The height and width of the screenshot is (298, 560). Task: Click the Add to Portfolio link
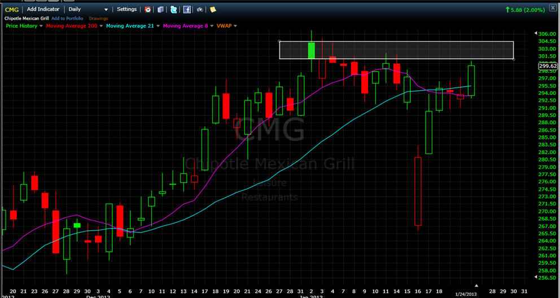(x=67, y=18)
